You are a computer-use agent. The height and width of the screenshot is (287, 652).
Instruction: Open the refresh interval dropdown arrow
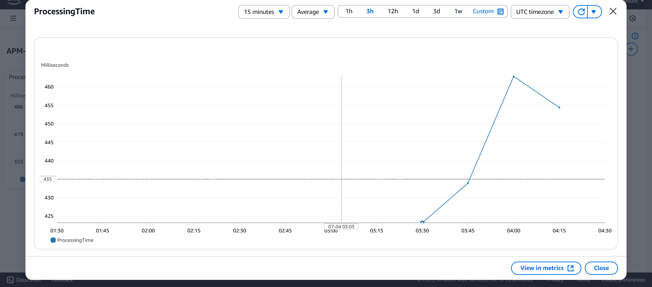[594, 12]
